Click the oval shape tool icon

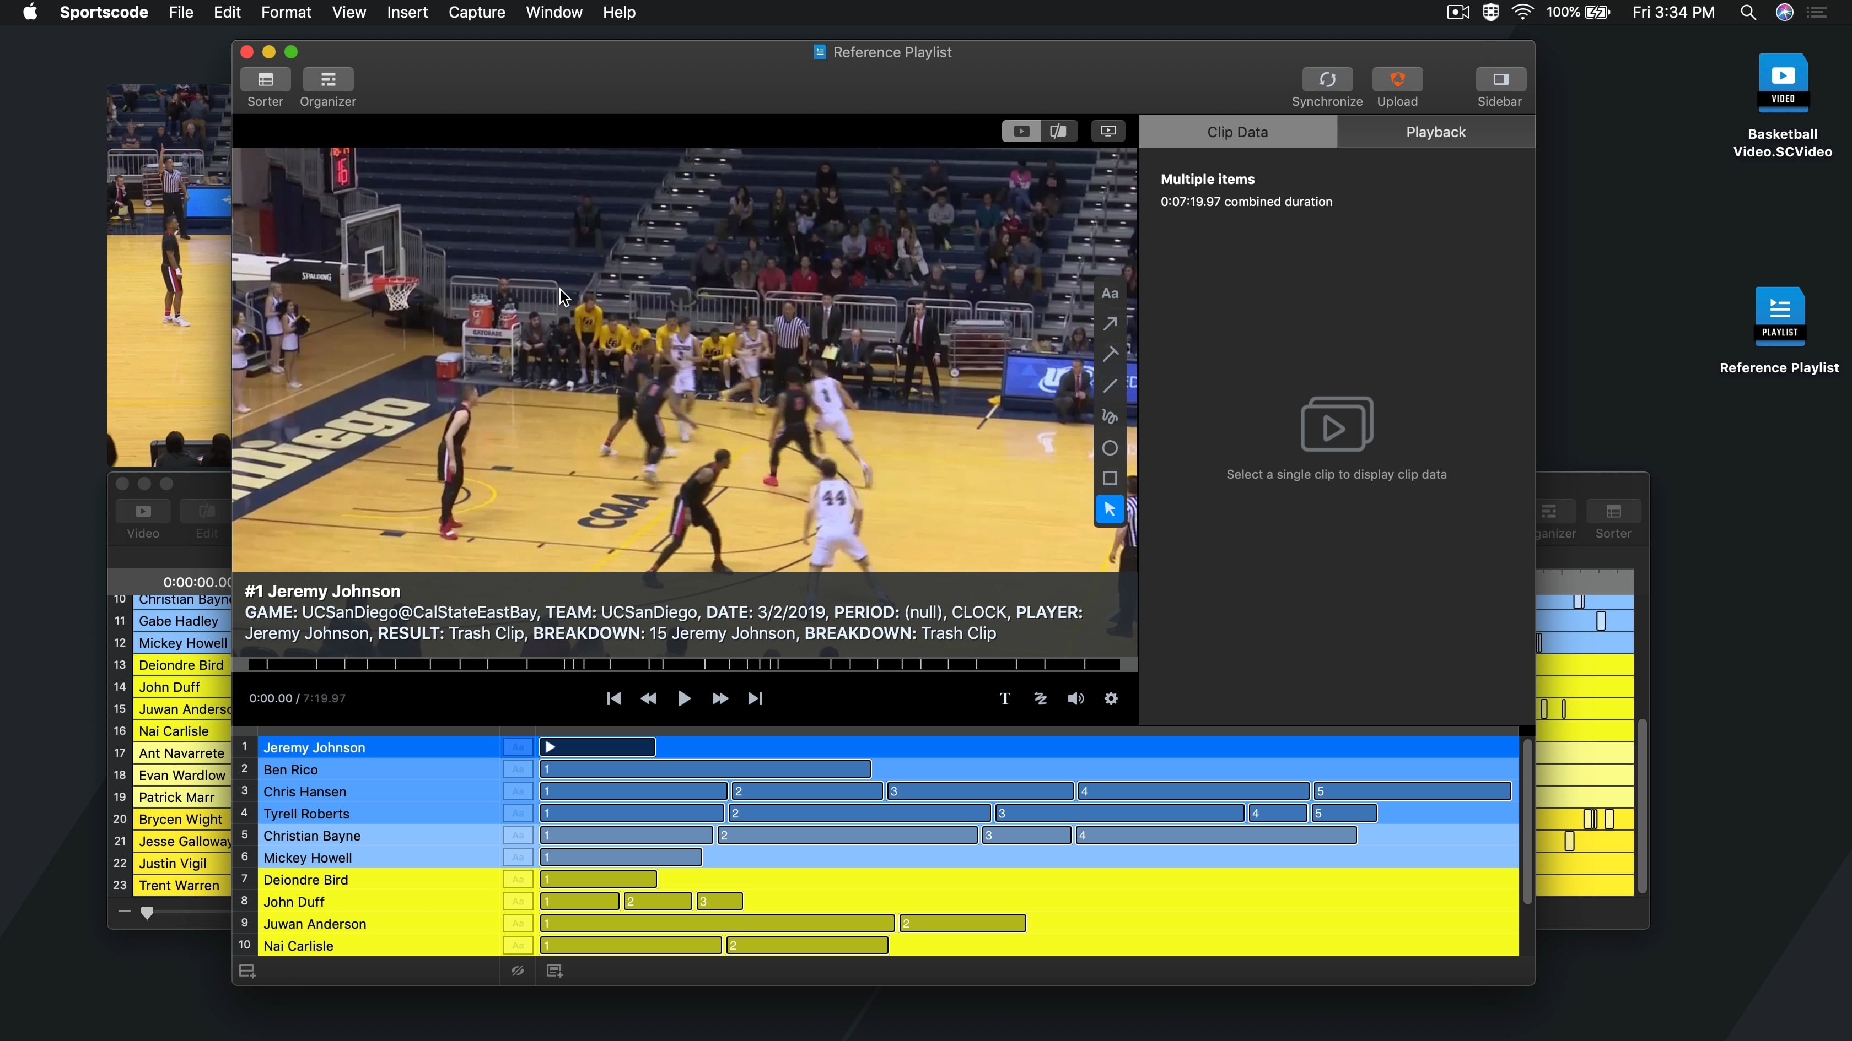pyautogui.click(x=1109, y=447)
